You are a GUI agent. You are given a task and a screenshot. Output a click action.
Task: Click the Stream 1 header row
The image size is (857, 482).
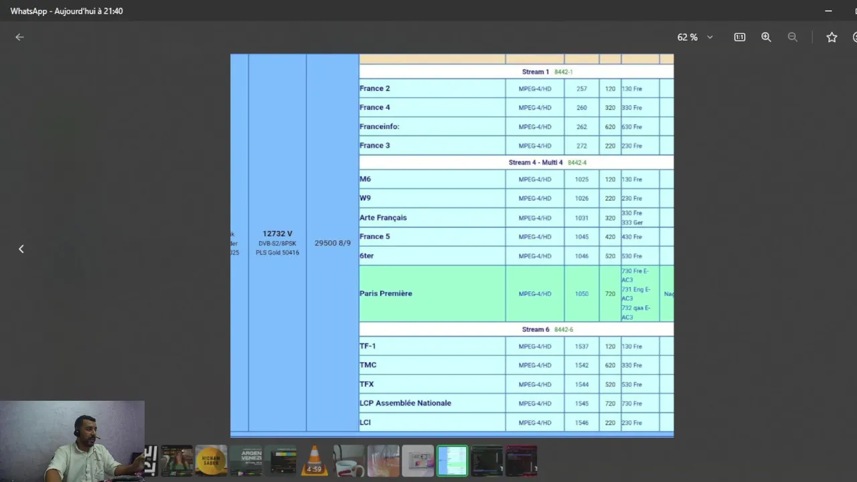click(x=516, y=72)
